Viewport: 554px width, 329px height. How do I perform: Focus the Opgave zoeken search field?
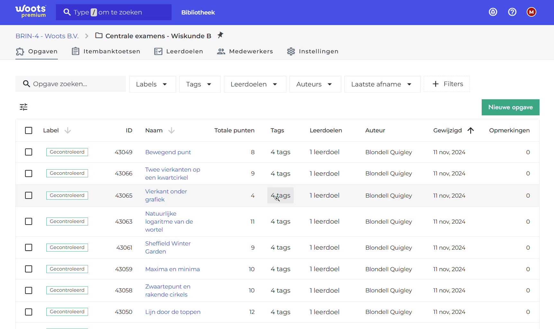pos(71,84)
